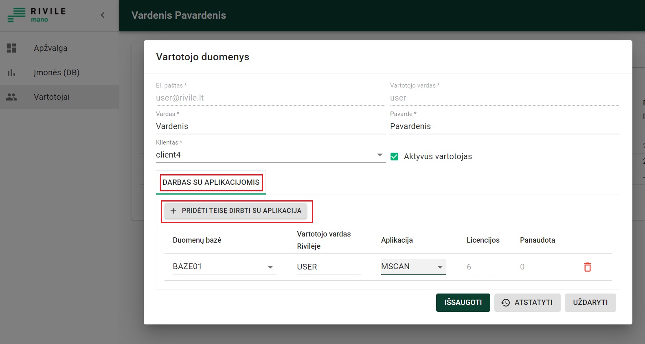Viewport: 645px width, 344px height.
Task: Select the Darbas su aplikacijomis tab
Action: [x=211, y=182]
